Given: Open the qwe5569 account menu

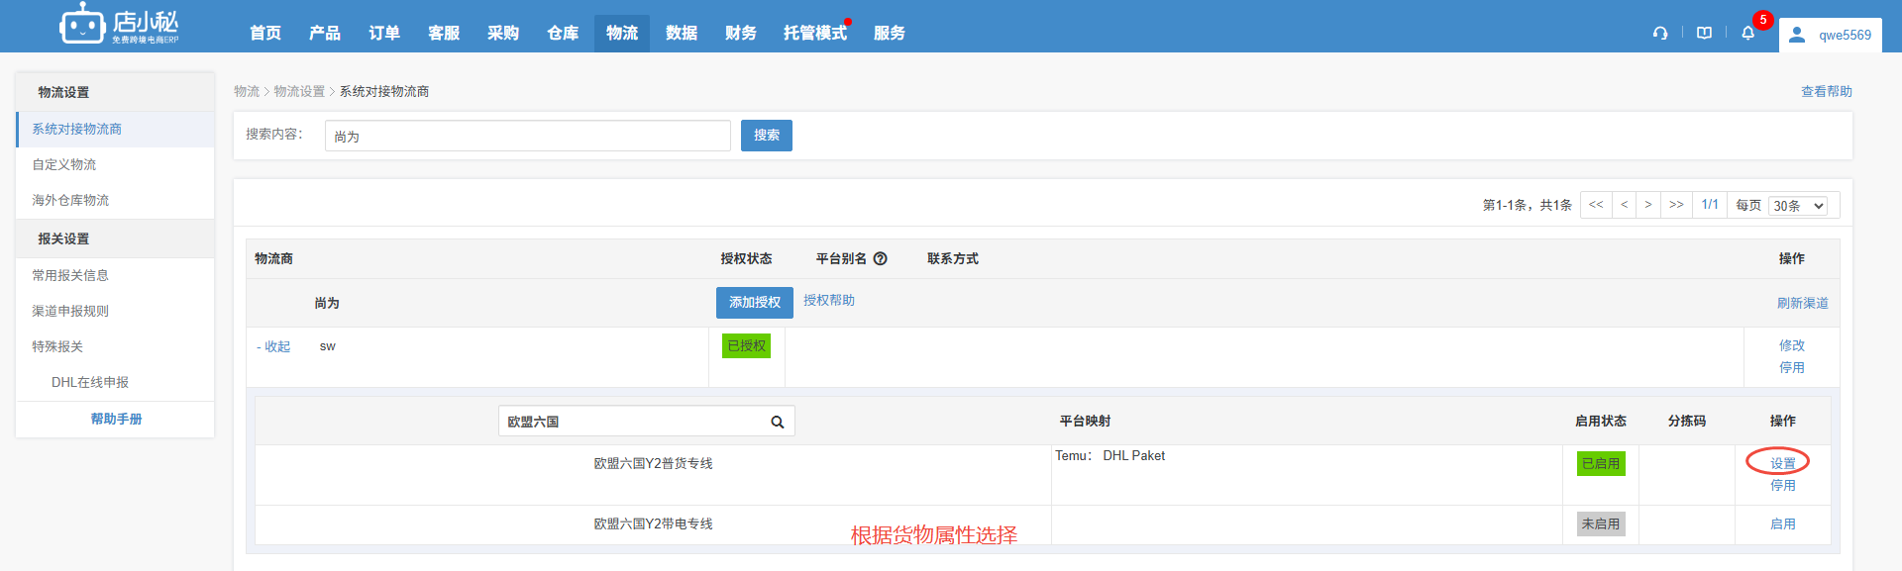Looking at the screenshot, I should click(x=1831, y=35).
